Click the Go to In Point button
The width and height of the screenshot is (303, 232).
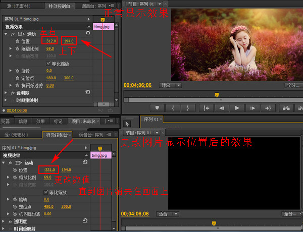tap(206, 107)
